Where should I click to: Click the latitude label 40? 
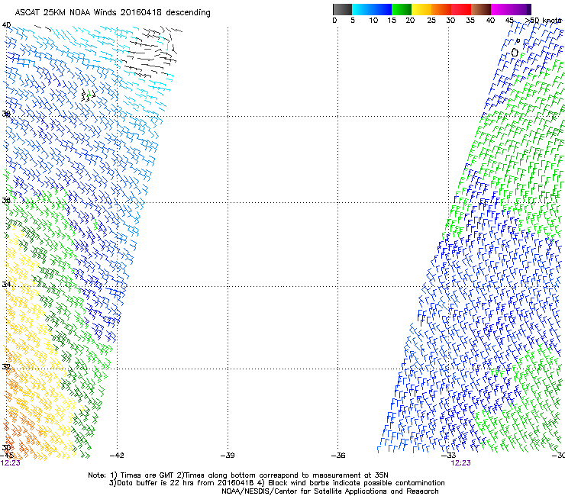(x=6, y=25)
